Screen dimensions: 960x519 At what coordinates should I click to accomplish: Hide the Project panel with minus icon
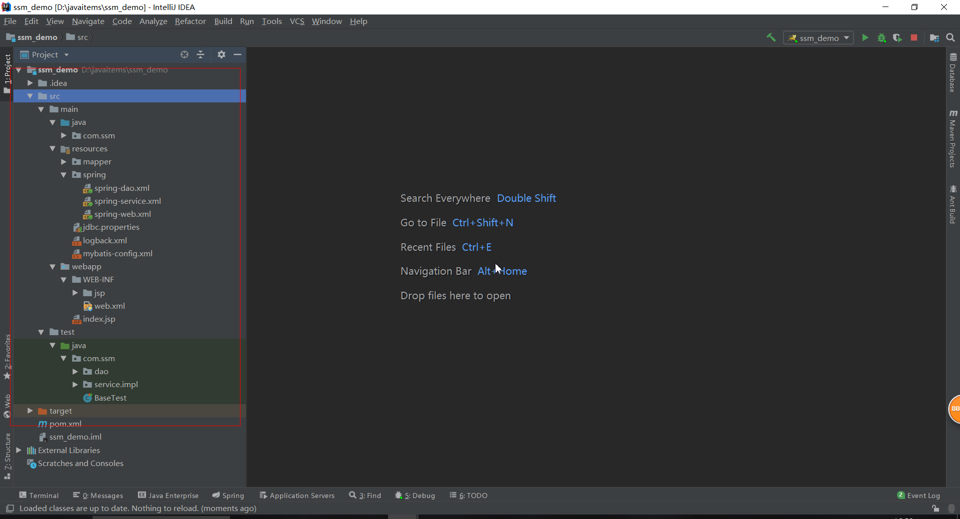click(x=237, y=54)
